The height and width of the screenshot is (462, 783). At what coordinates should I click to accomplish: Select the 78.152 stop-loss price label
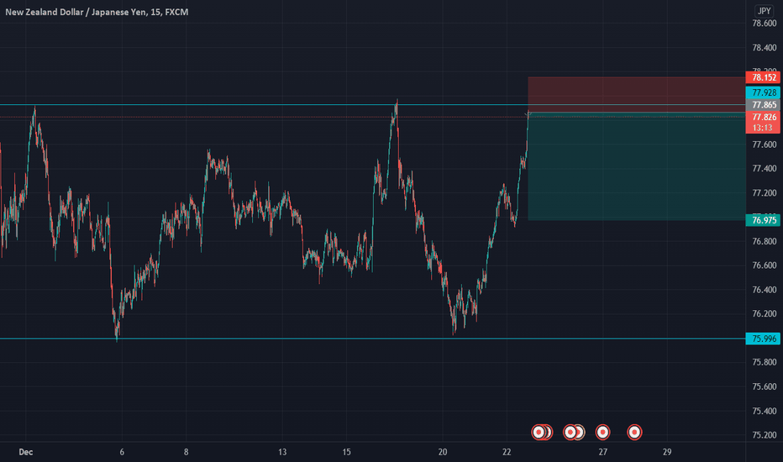763,77
